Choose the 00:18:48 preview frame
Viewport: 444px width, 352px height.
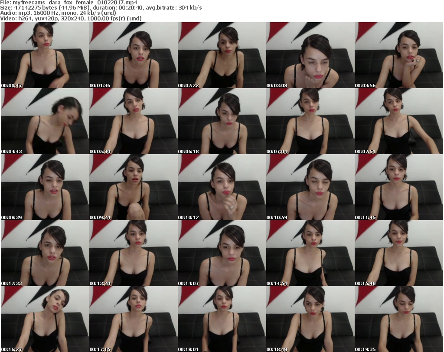pos(310,319)
